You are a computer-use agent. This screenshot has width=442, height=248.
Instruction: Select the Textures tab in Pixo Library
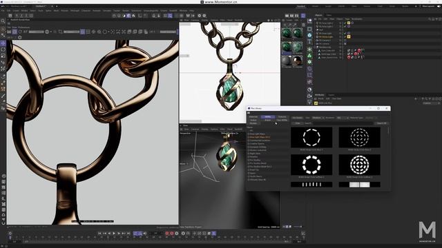click(x=282, y=116)
